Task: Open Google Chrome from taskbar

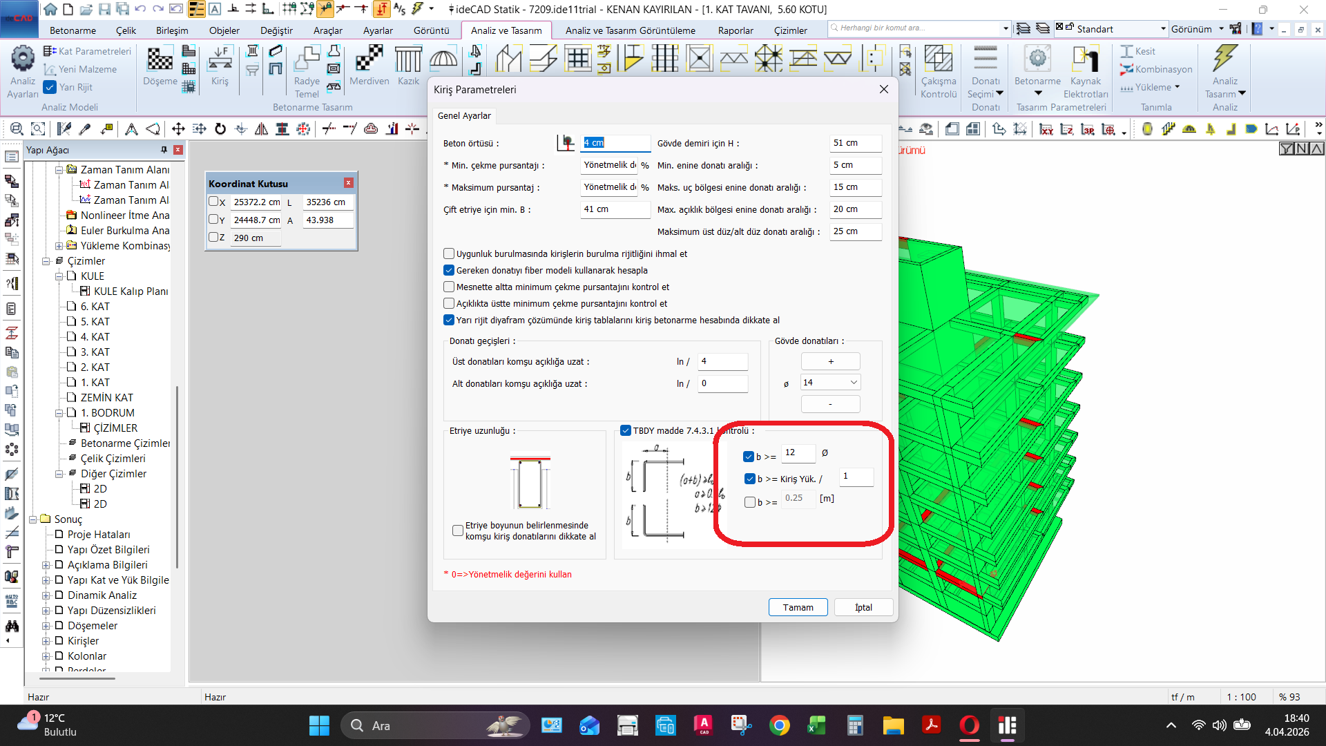Action: (780, 725)
